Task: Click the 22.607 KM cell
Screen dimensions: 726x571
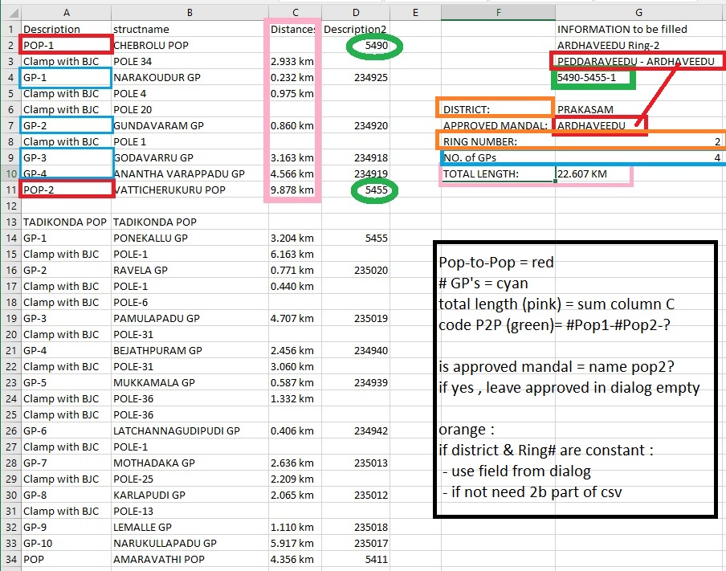Action: (x=594, y=174)
